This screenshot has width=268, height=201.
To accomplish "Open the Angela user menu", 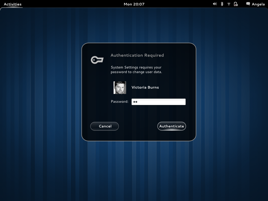I will (x=258, y=4).
